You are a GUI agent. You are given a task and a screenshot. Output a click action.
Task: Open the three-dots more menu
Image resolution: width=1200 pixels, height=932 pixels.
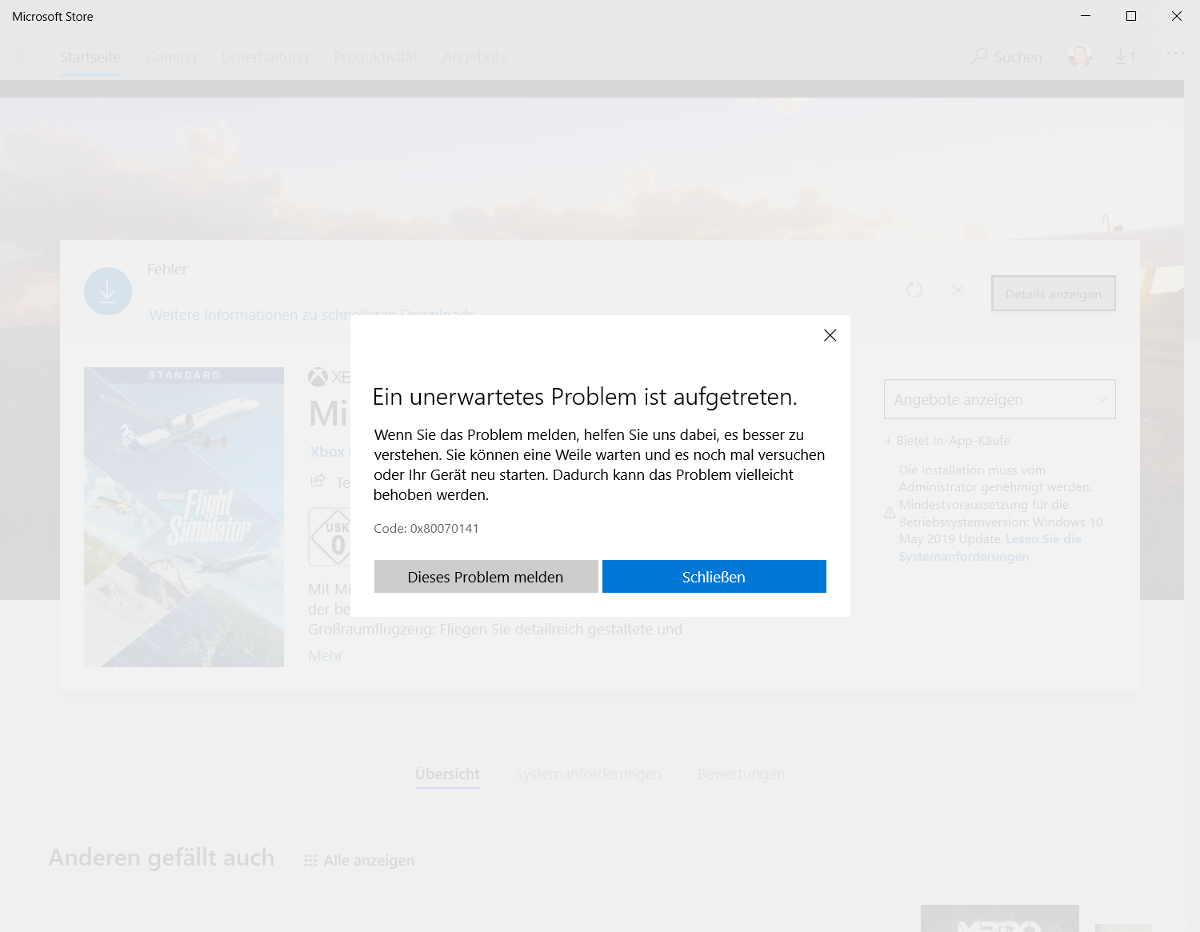pos(1175,54)
